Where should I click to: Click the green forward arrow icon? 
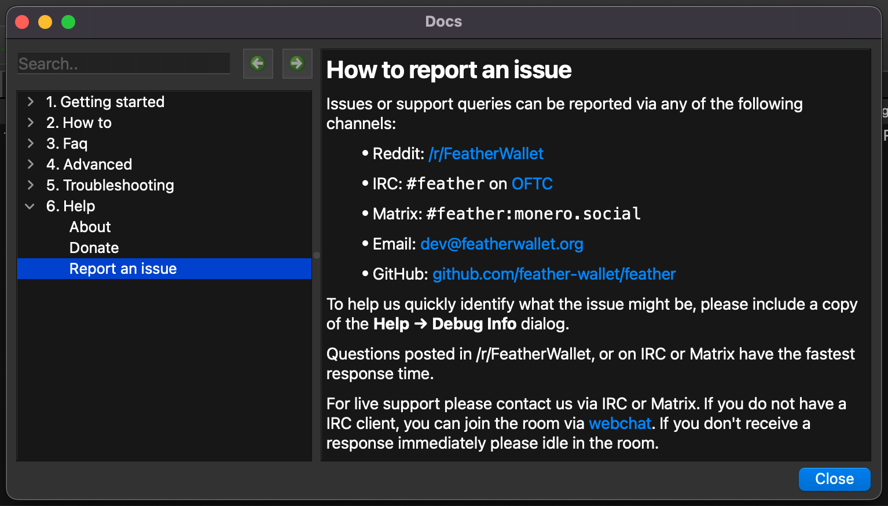point(297,63)
